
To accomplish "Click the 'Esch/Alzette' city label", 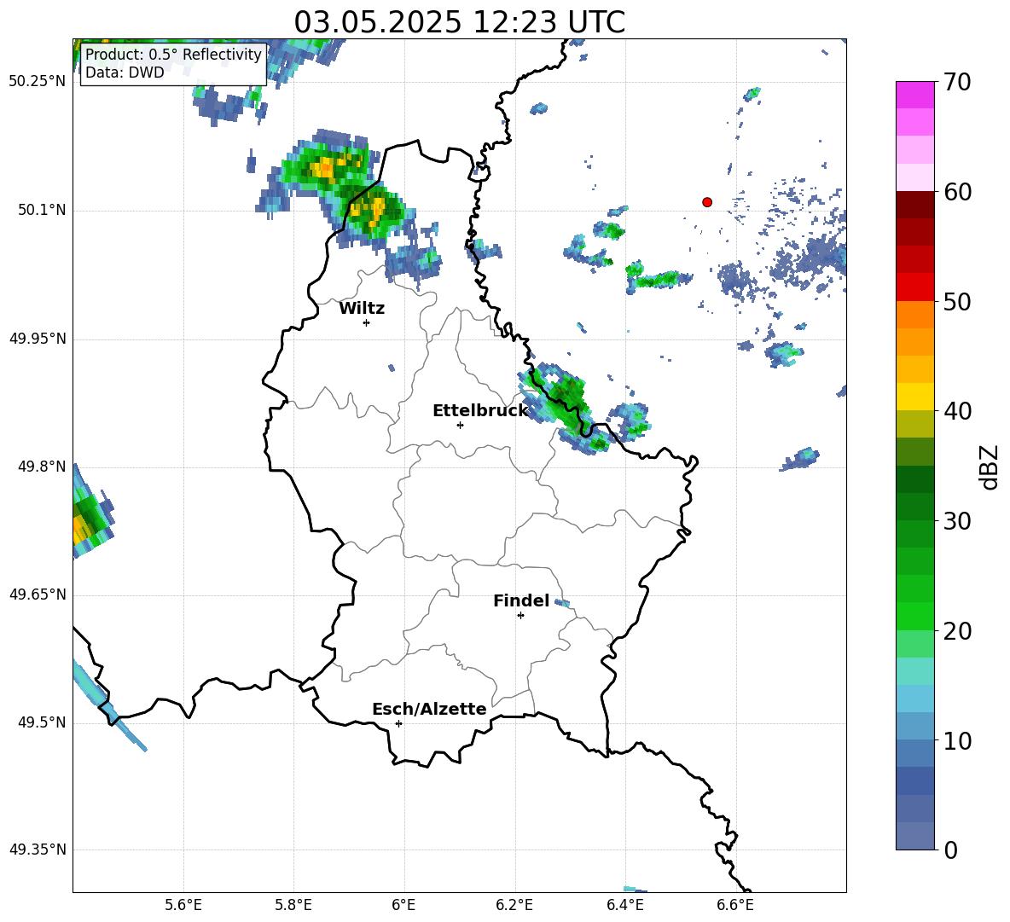I will (x=429, y=709).
